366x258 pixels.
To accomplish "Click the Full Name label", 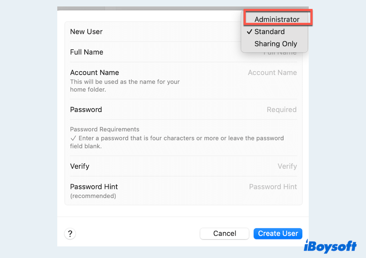I will [x=87, y=52].
